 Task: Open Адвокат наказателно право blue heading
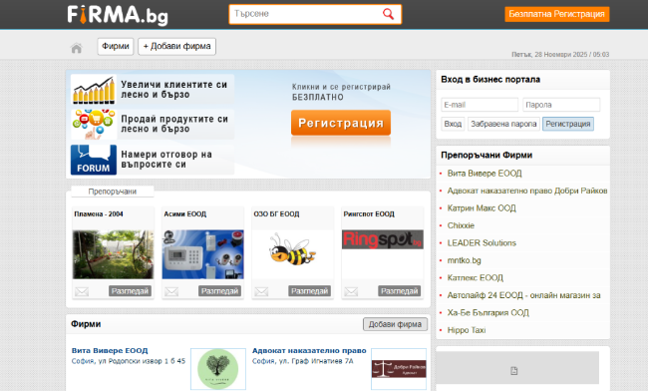309,350
